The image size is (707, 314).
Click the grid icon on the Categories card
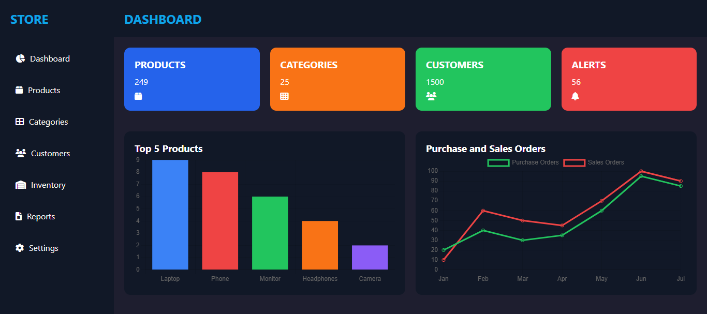point(284,96)
